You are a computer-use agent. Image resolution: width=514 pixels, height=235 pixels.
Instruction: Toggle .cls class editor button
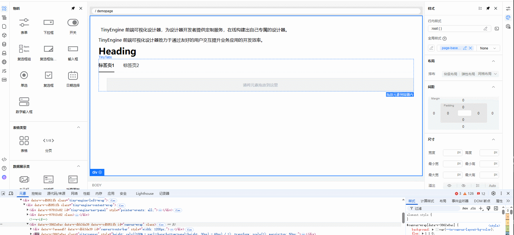tap(473, 208)
